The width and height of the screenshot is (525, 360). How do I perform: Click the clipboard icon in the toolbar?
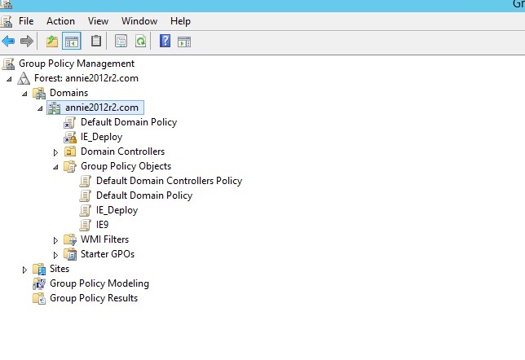click(x=97, y=41)
